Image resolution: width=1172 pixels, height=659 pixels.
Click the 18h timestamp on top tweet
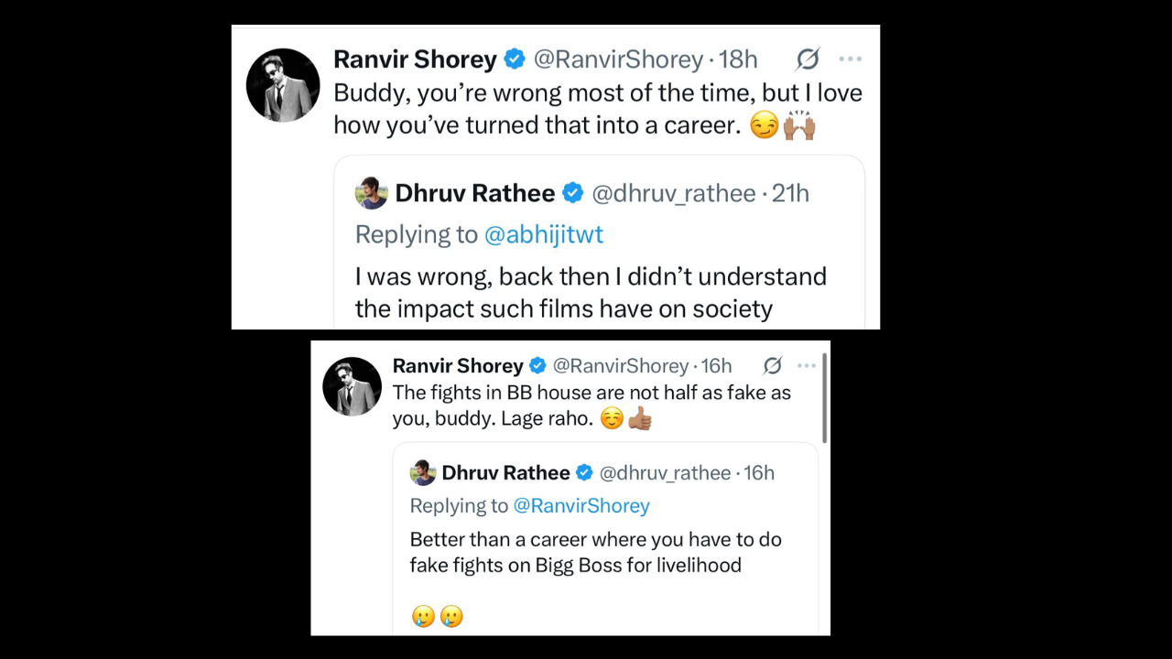pyautogui.click(x=740, y=59)
